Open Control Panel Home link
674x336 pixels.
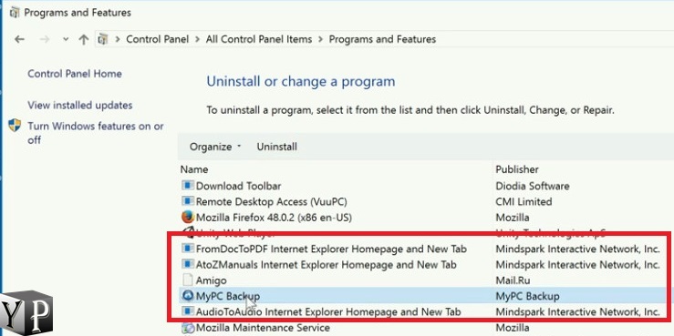(x=75, y=74)
